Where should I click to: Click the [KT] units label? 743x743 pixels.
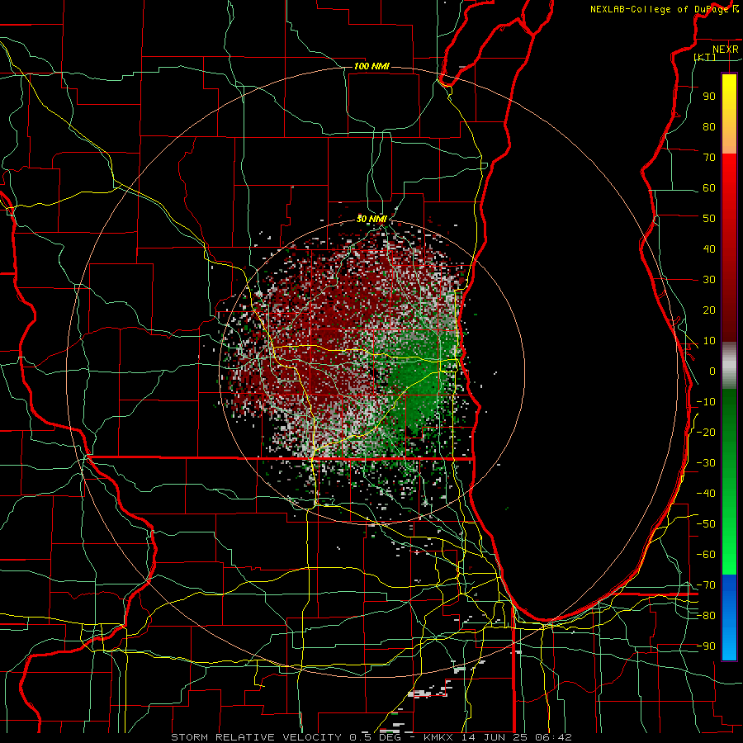(x=705, y=57)
